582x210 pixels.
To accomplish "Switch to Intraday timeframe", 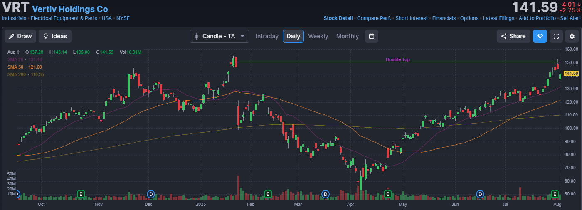I will [x=267, y=36].
